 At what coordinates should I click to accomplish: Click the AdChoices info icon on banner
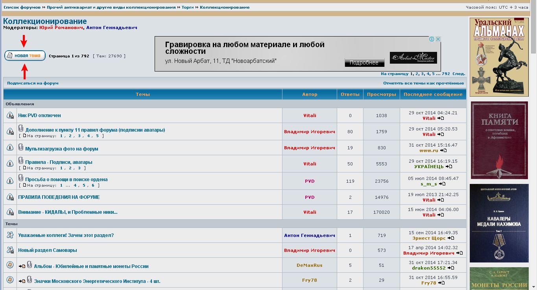432,39
